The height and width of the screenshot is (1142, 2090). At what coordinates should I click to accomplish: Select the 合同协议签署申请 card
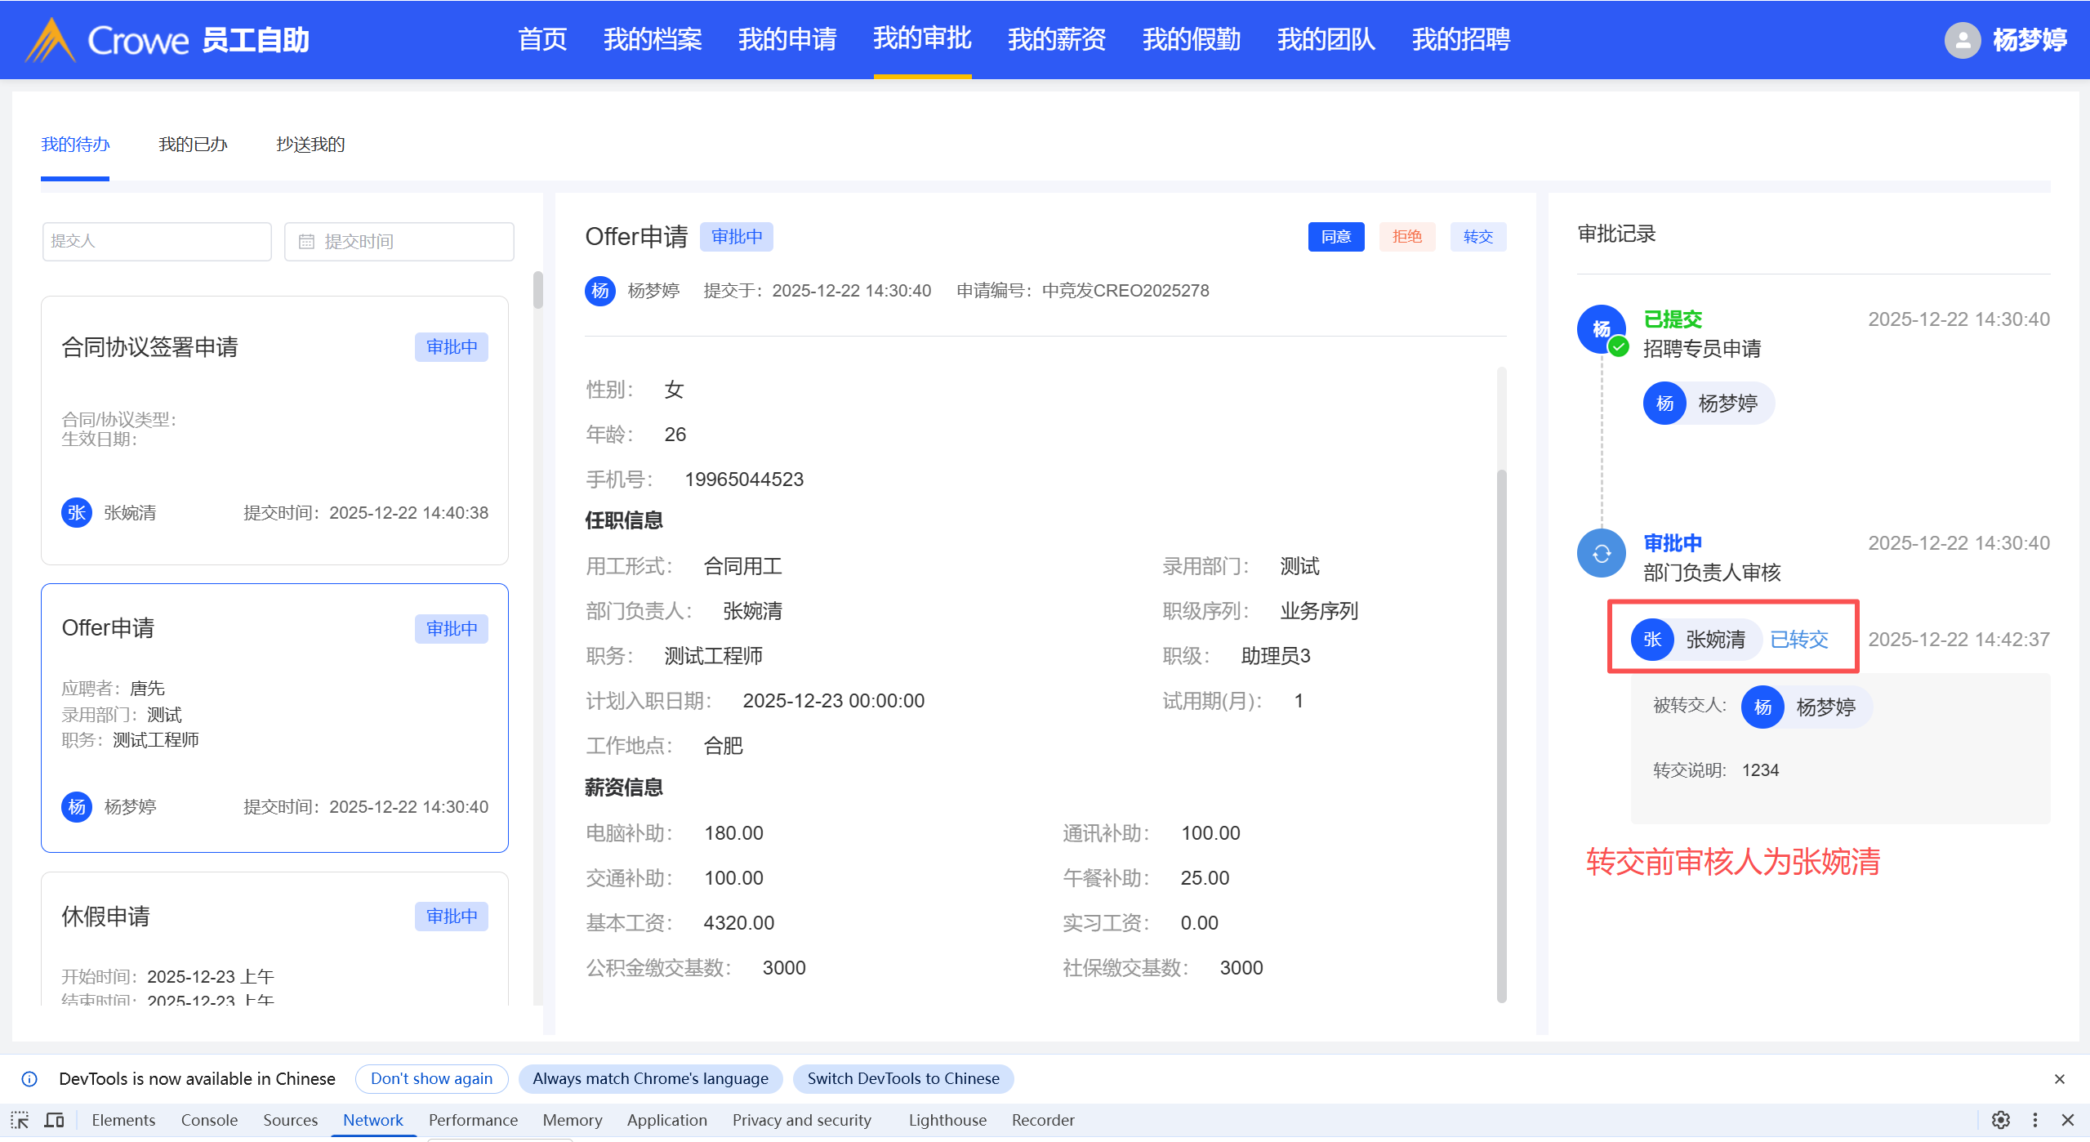pos(274,430)
